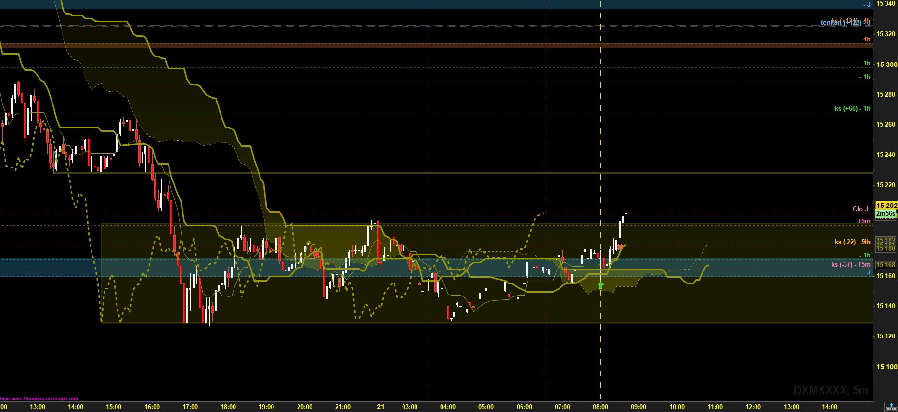This screenshot has width=898, height=412.
Task: Click 15 160 on the price axis
Action: pyautogui.click(x=886, y=276)
